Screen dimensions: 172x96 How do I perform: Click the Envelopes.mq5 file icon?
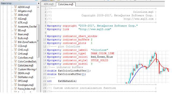16,85
